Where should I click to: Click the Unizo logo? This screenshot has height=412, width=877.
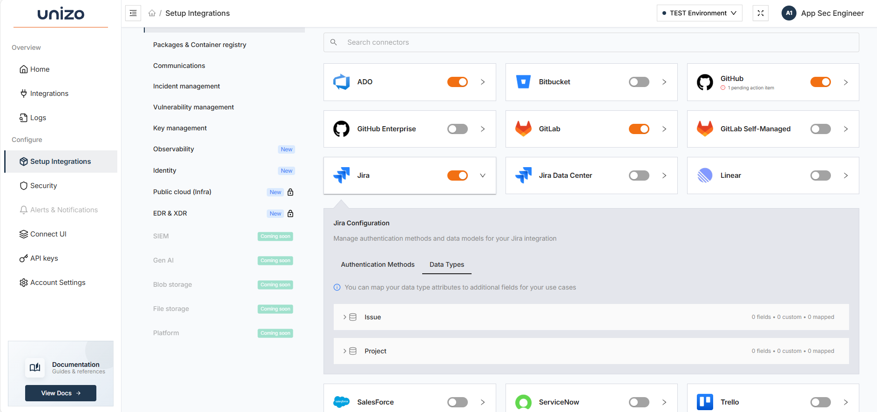coord(61,14)
